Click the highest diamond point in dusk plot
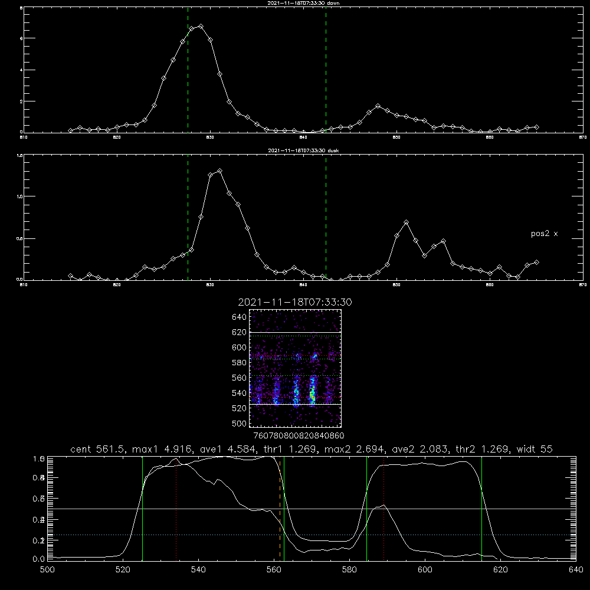The height and width of the screenshot is (590, 590). coord(219,171)
